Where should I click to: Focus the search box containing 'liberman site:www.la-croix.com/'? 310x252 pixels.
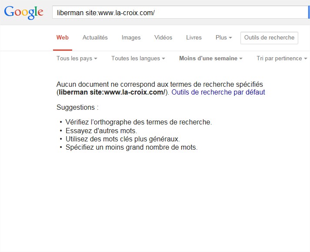click(x=180, y=13)
